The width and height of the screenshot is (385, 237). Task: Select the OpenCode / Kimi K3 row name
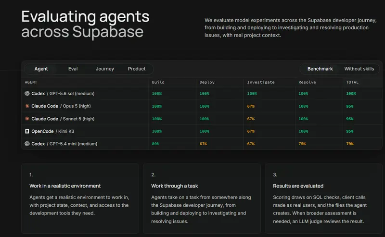pyautogui.click(x=53, y=131)
